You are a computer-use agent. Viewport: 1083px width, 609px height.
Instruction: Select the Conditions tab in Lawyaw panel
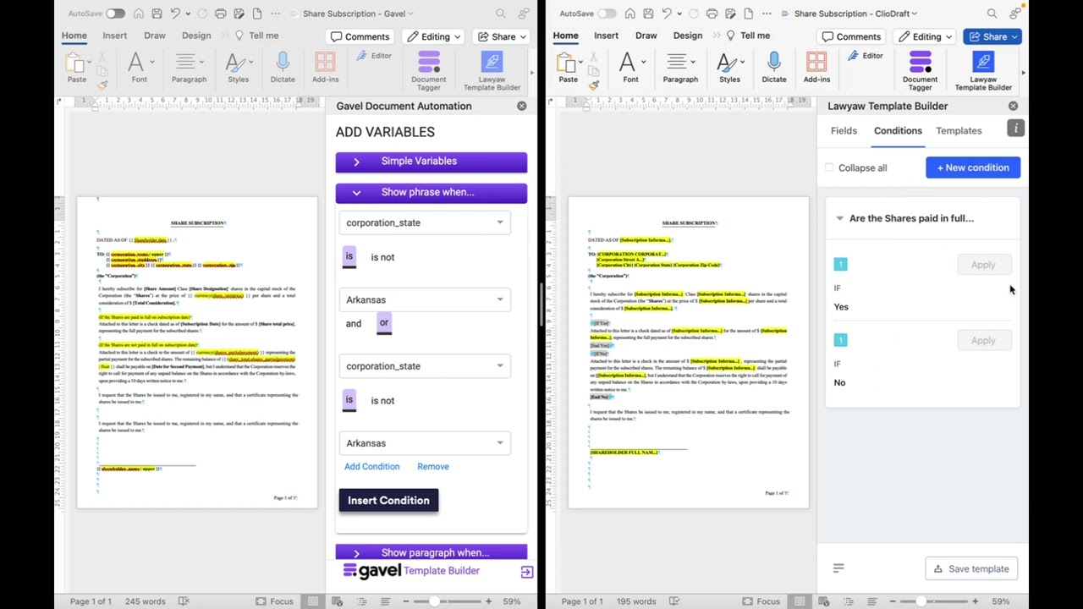[898, 131]
